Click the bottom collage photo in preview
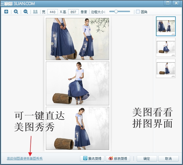Image resolution: width=183 pixels, height=165 pixels. pyautogui.click(x=78, y=128)
